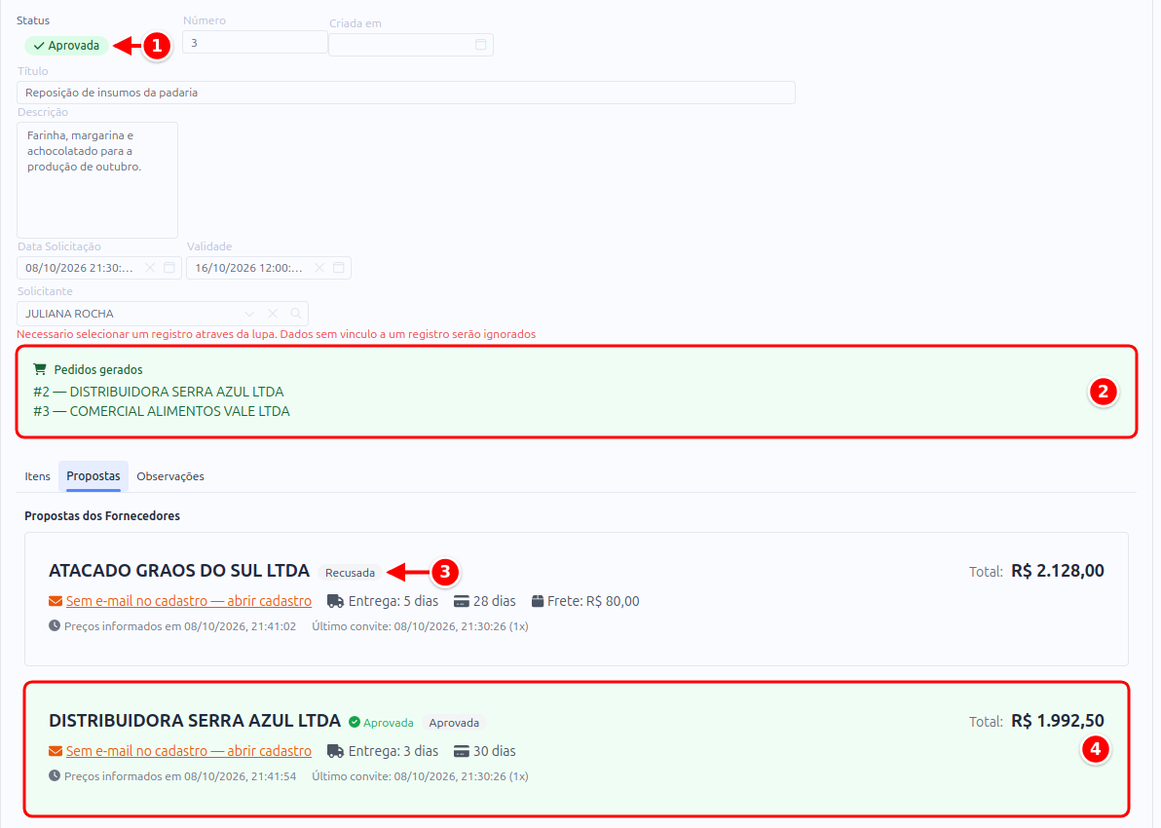Expand the Solicitante dropdown chevron
Image resolution: width=1161 pixels, height=828 pixels.
click(249, 314)
